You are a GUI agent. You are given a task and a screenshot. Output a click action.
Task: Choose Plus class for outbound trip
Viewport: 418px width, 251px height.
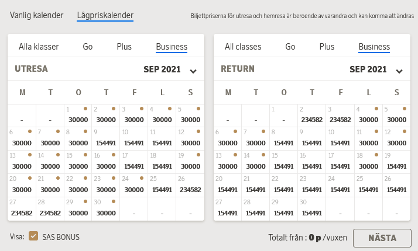[x=124, y=47]
